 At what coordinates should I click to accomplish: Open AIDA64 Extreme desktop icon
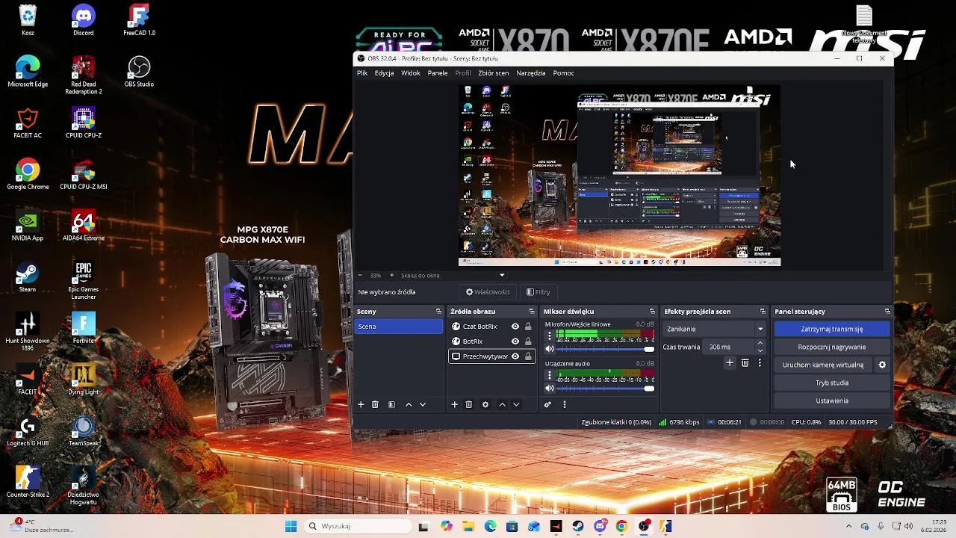84,226
